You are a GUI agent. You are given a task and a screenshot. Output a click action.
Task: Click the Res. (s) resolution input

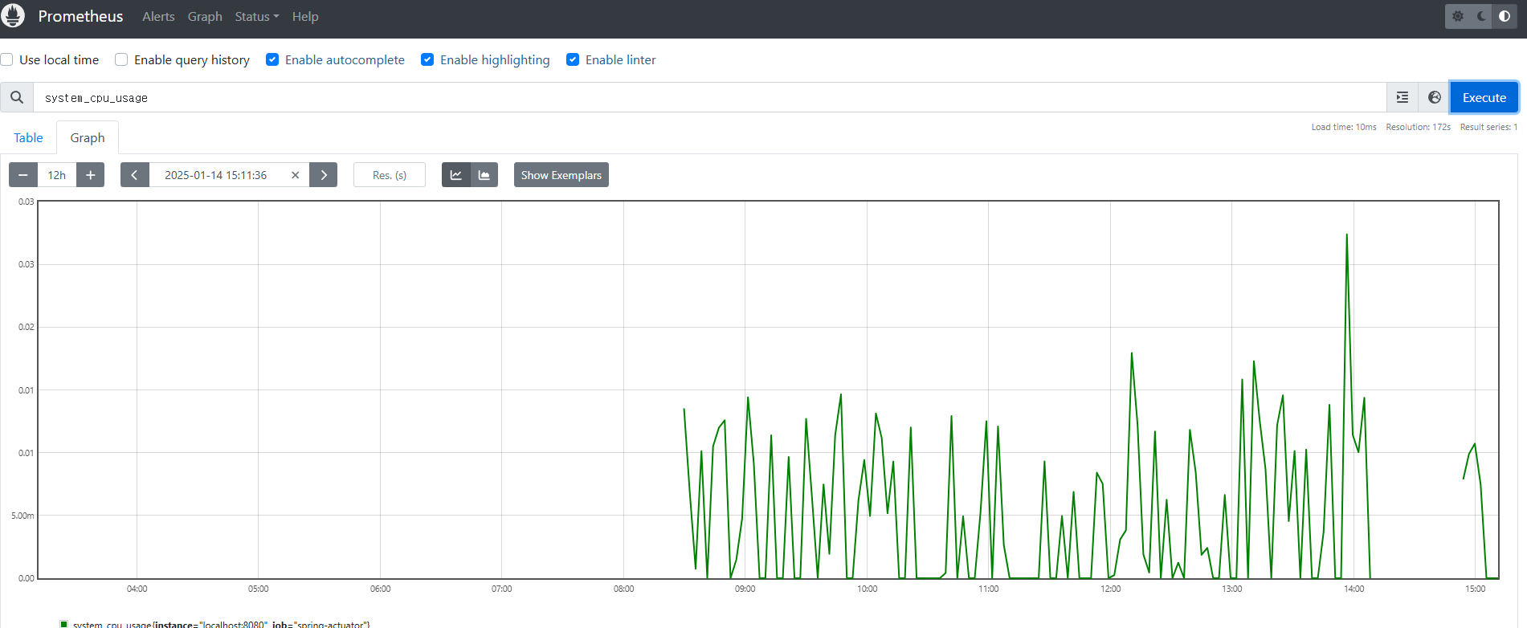390,175
